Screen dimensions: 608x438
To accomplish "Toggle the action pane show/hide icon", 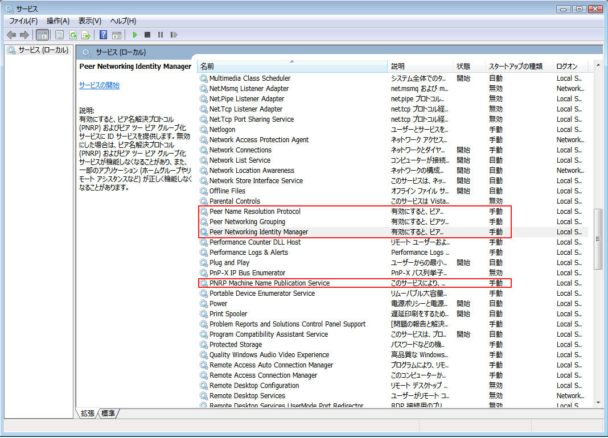I will [x=117, y=35].
